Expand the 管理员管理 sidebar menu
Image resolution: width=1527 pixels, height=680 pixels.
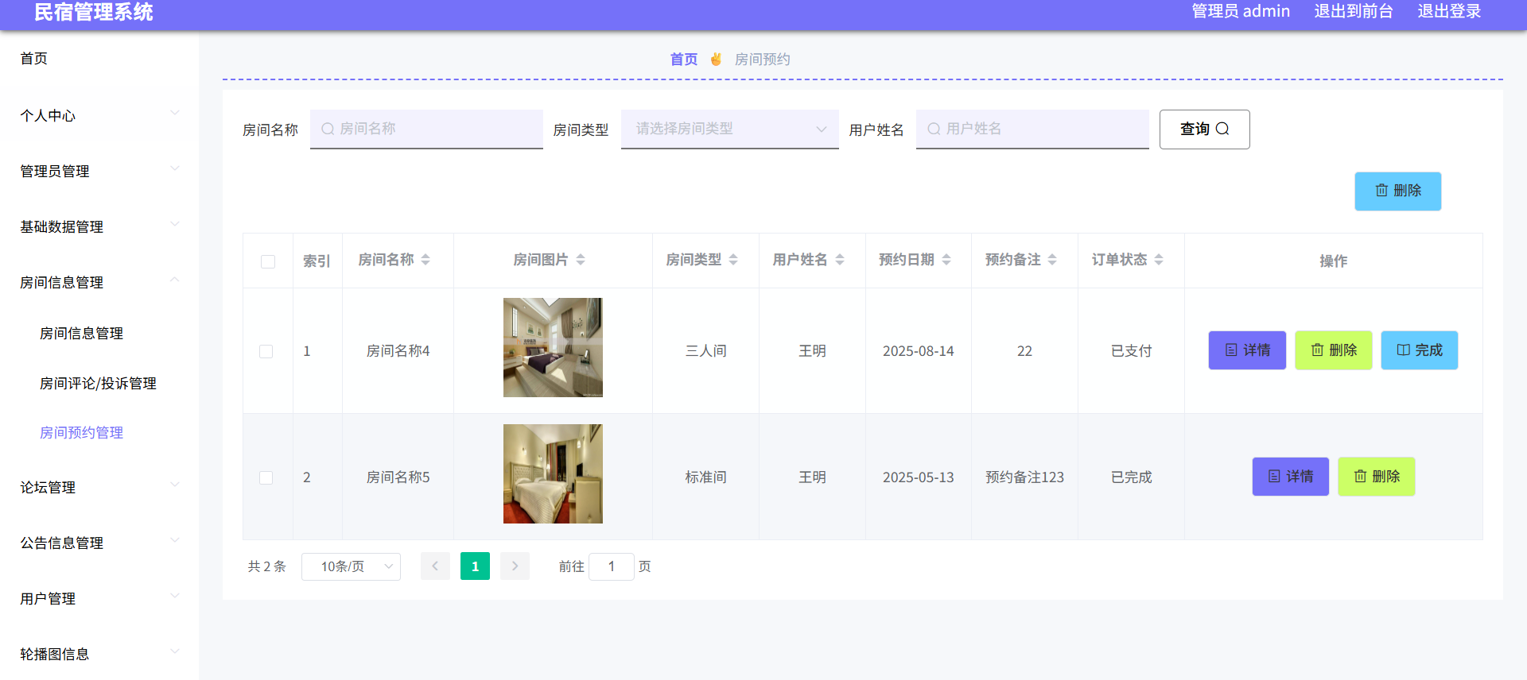[x=99, y=171]
